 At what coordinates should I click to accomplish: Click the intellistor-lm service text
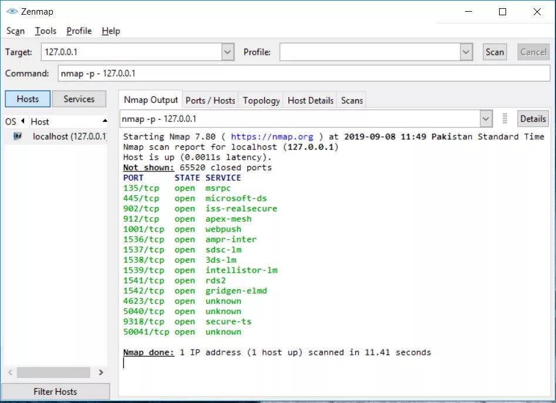[x=241, y=270]
